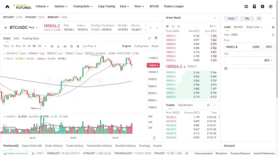Click the BBO price button
Image resolution: width=278 pixels, height=156 pixels.
click(269, 47)
